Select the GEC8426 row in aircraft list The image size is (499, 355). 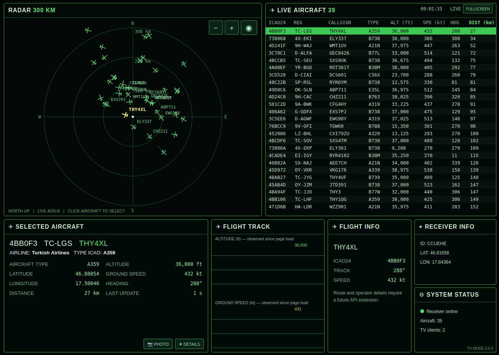tap(381, 53)
